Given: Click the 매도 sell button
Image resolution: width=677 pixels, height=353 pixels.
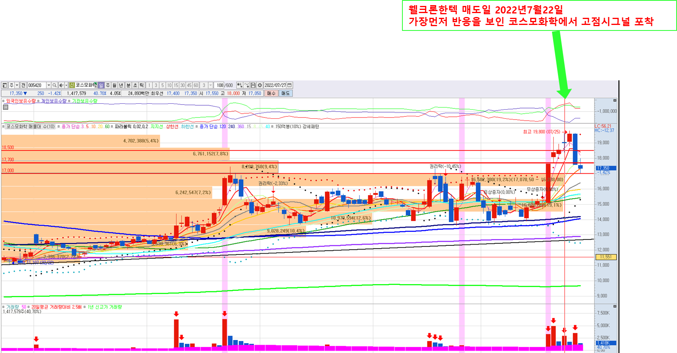Looking at the screenshot, I should [x=286, y=93].
